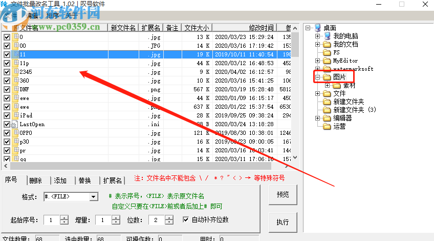Click the file icon for iPad
Screen dimensions: 434x241
click(x=16, y=115)
